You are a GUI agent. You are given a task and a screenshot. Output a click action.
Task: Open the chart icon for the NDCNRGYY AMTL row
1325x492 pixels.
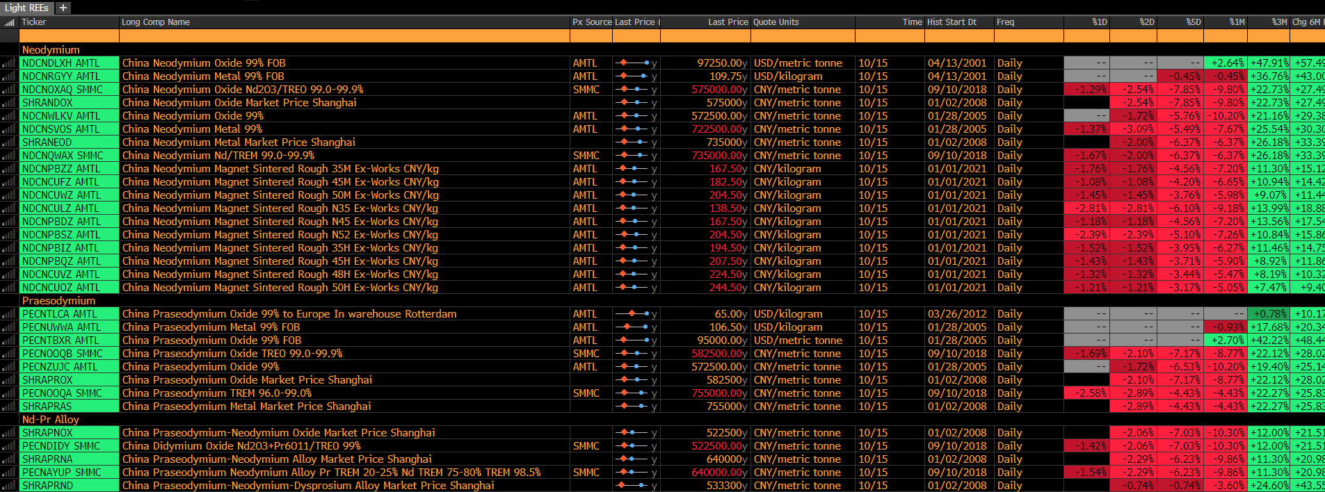coord(9,76)
